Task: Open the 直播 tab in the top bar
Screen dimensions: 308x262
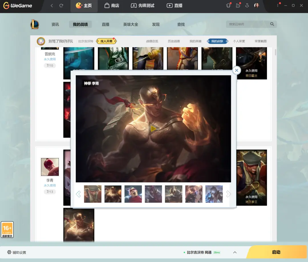Action: [x=175, y=5]
